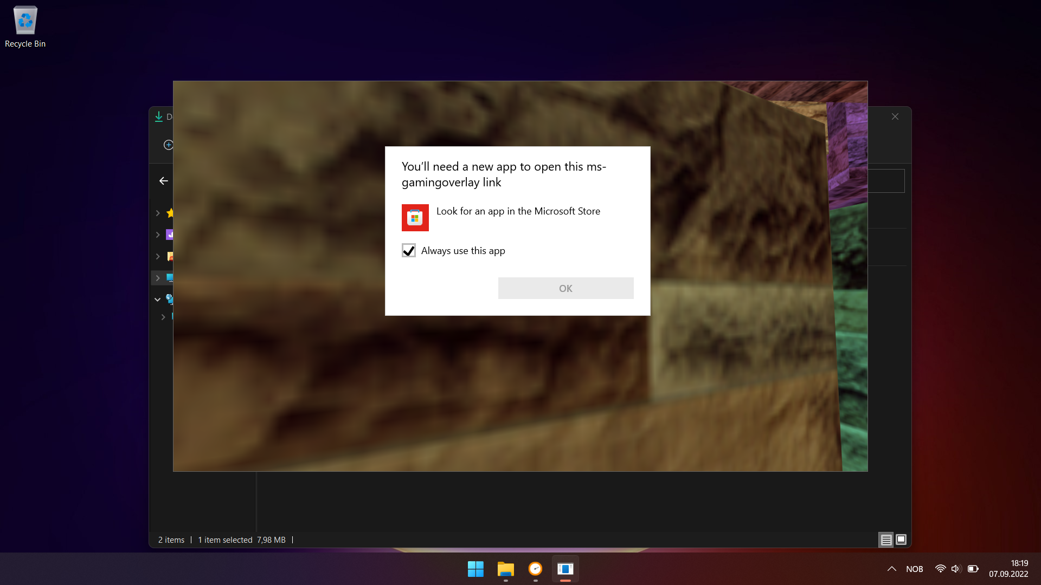Check the battery status icon
This screenshot has height=585, width=1041.
point(973,569)
